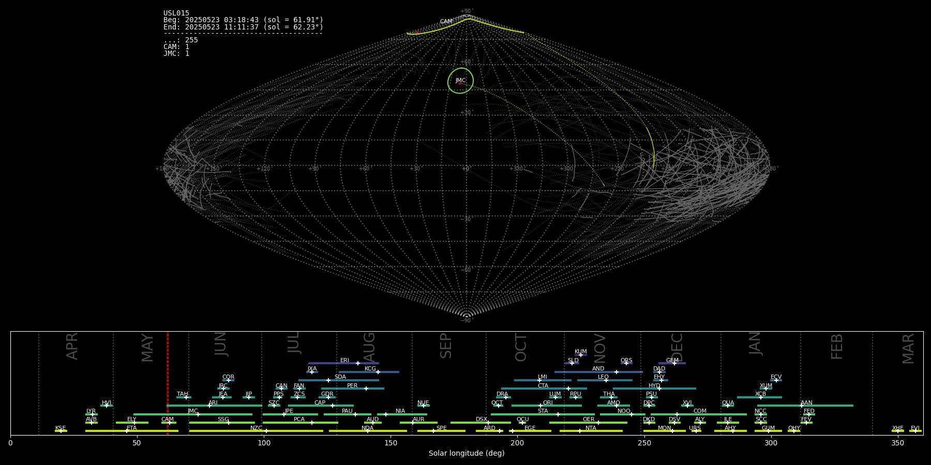Click the DRA shower label

point(502,394)
